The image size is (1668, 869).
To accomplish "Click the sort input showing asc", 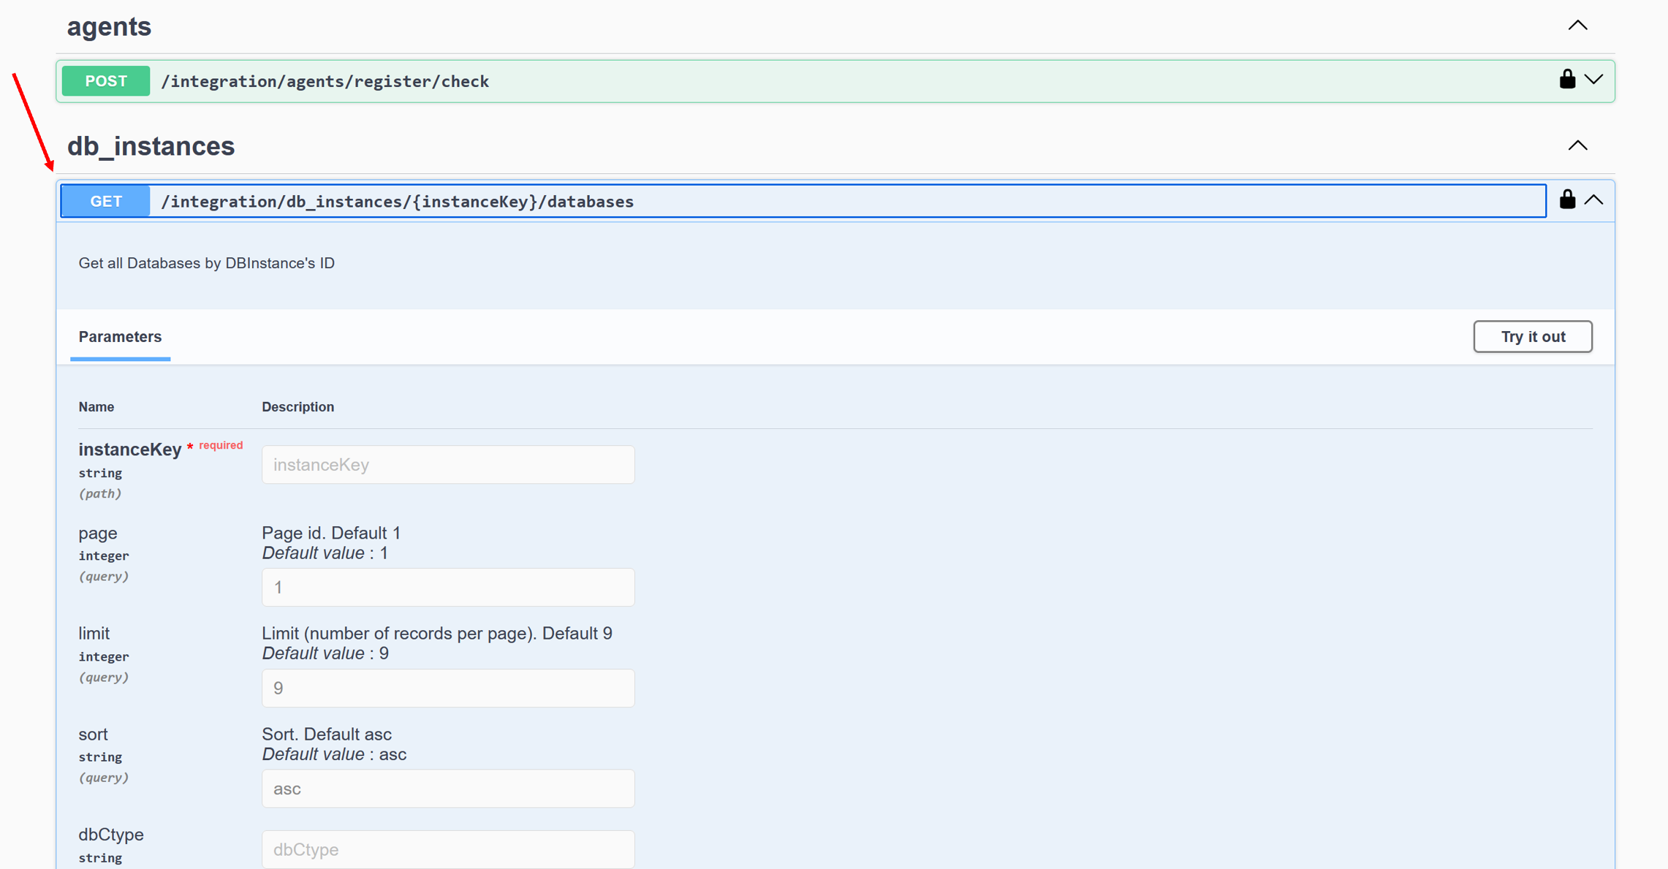I will [x=448, y=789].
